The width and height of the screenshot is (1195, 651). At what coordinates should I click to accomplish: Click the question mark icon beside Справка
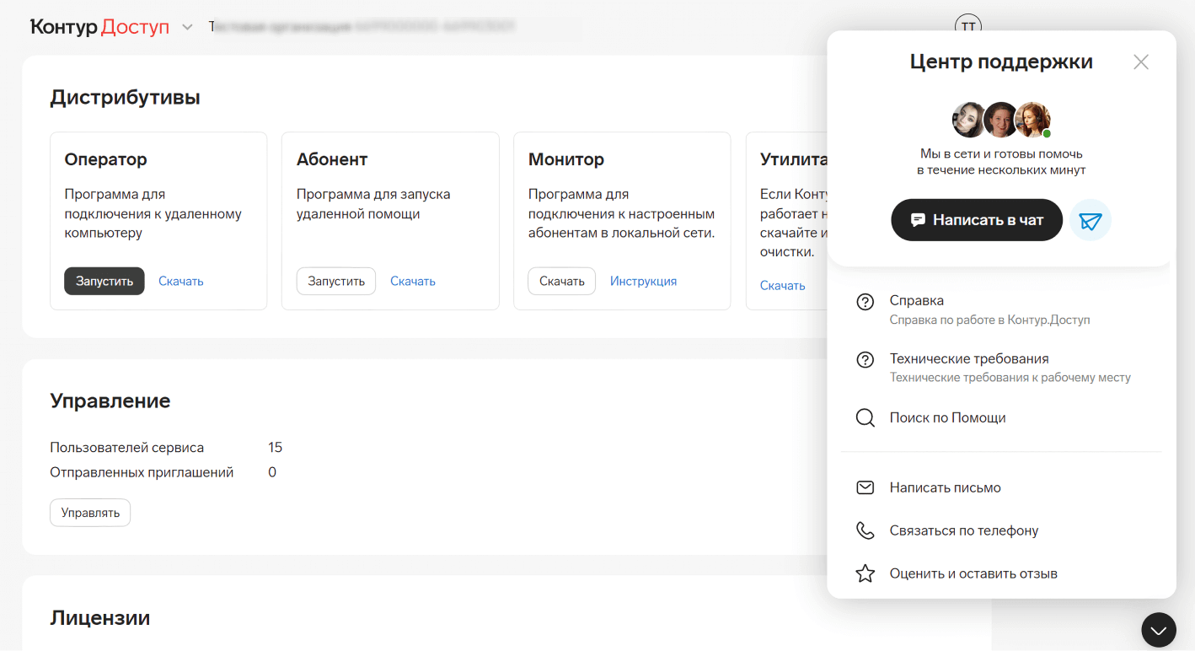(x=865, y=302)
